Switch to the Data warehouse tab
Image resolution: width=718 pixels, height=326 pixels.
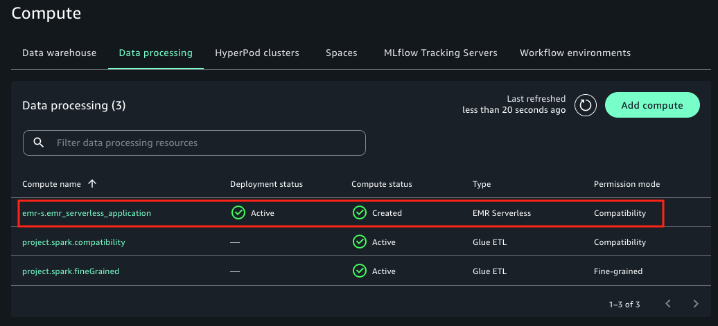(x=60, y=53)
